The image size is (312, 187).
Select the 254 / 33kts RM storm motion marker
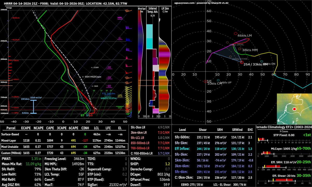[242, 62]
